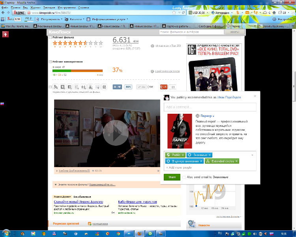The width and height of the screenshot is (296, 237).
Task: Open the Инструменты menu
Action: tap(67, 8)
